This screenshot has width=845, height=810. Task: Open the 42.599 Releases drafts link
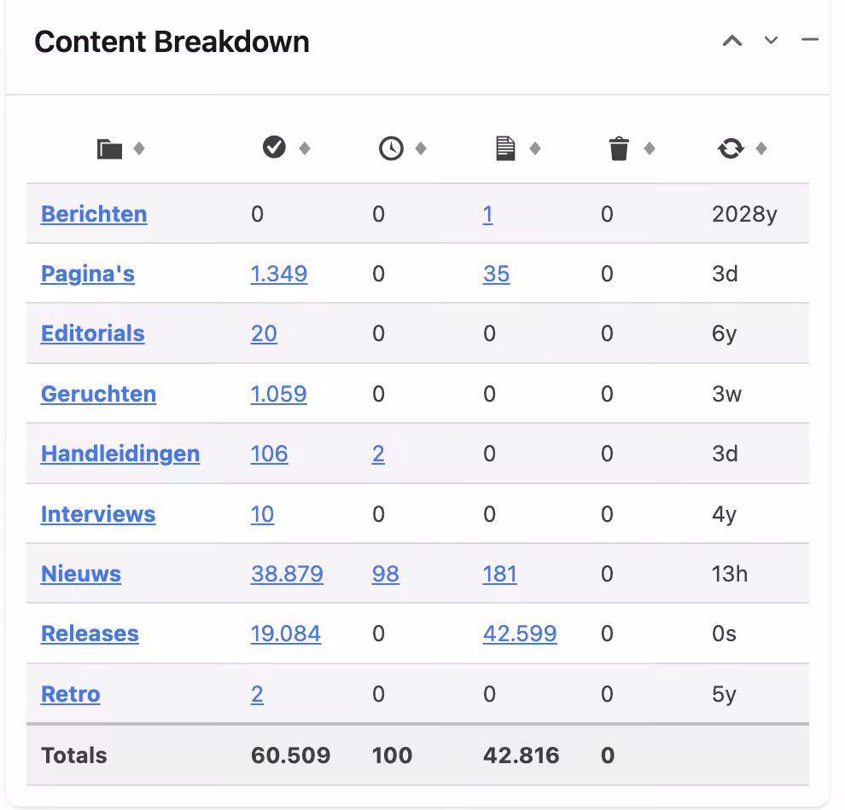point(520,634)
